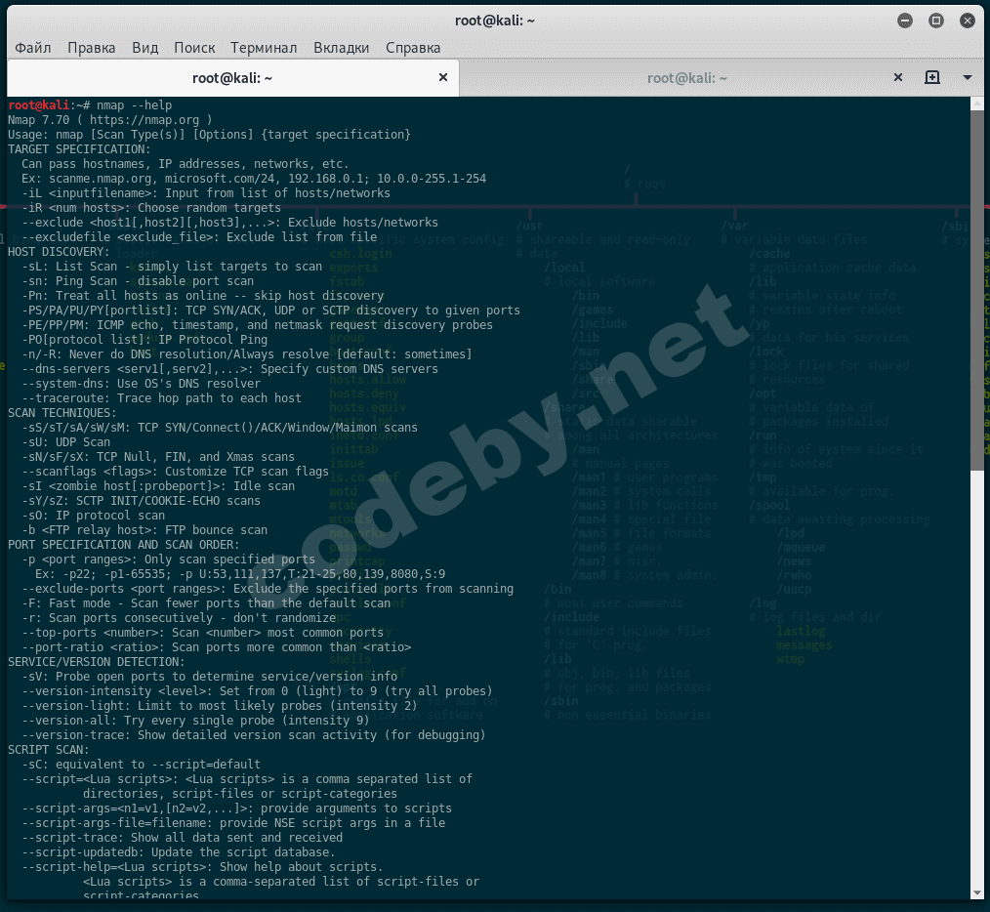This screenshot has height=912, width=990.
Task: Open the Терминал menu
Action: [x=264, y=48]
